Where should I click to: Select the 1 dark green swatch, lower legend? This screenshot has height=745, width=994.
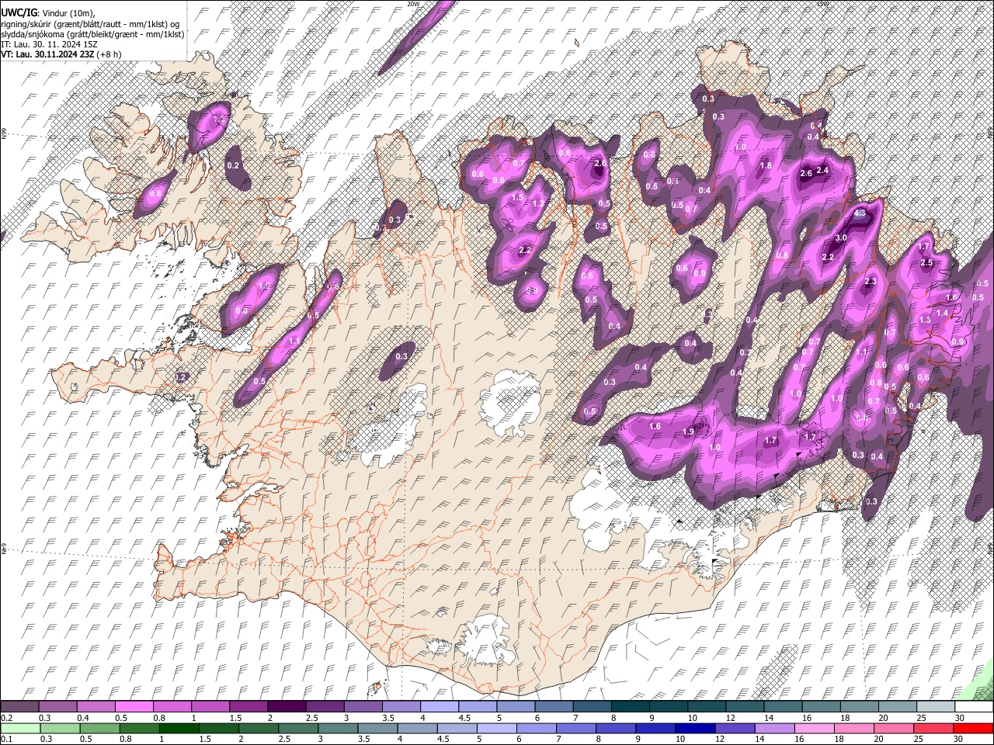coord(179,728)
